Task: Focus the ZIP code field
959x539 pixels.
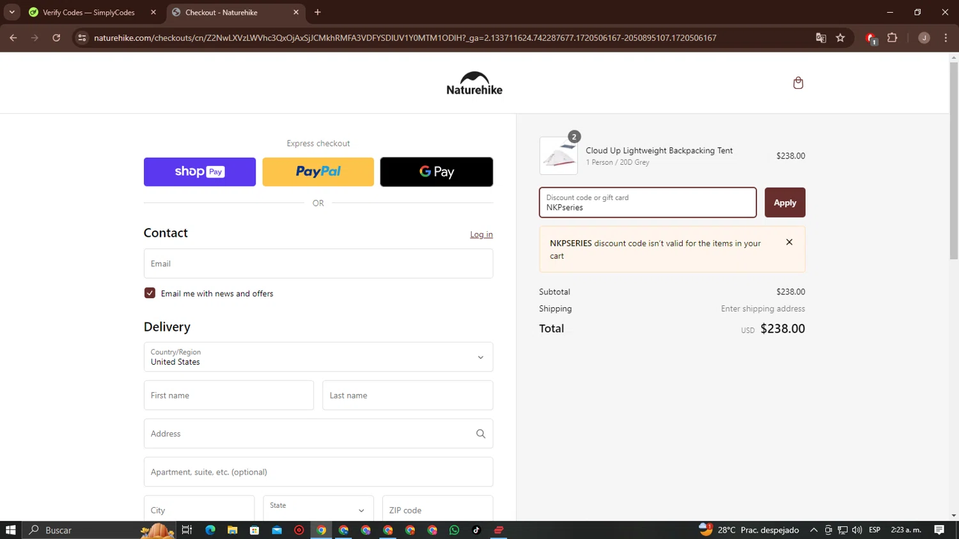Action: pyautogui.click(x=438, y=510)
